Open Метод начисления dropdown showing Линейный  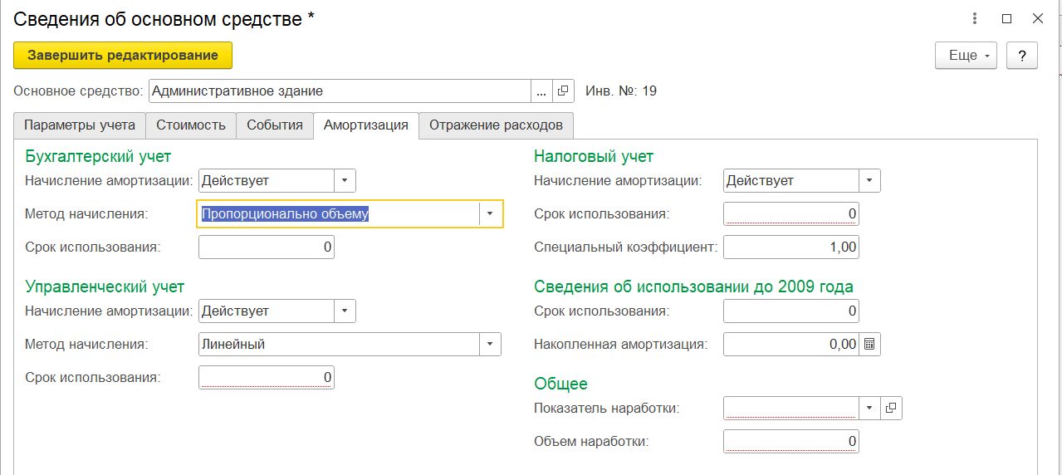tap(490, 344)
